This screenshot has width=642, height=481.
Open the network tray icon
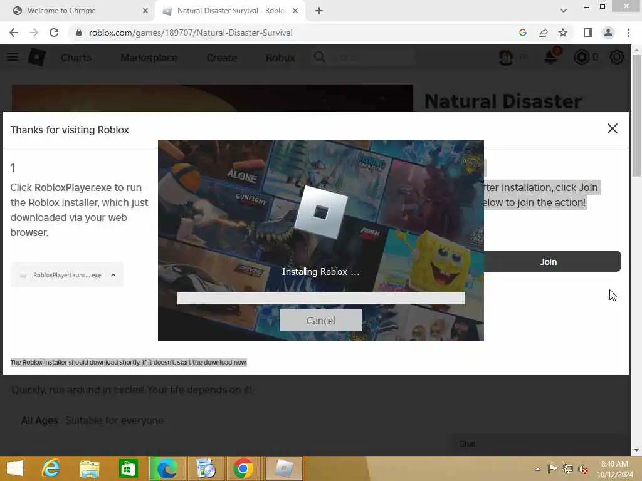[x=568, y=468]
